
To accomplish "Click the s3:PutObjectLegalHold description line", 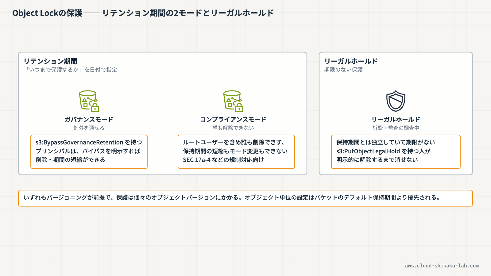I will click(384, 151).
